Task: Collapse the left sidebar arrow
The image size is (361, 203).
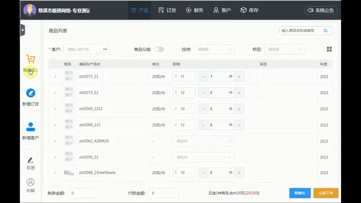Action: 23,30
